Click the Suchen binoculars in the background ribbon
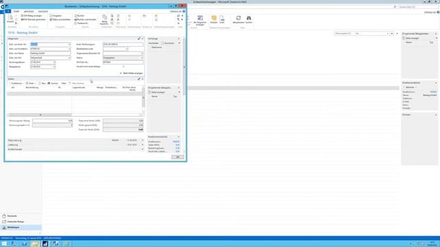This screenshot has height=247, width=440. tap(249, 20)
